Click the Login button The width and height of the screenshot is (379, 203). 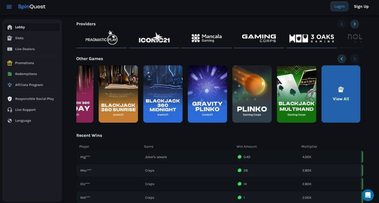point(339,6)
